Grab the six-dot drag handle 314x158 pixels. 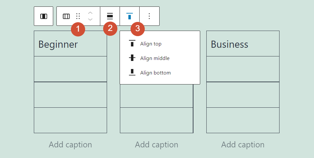78,16
